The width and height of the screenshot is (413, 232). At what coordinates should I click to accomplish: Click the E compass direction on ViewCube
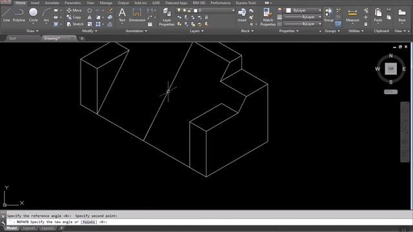(x=404, y=69)
